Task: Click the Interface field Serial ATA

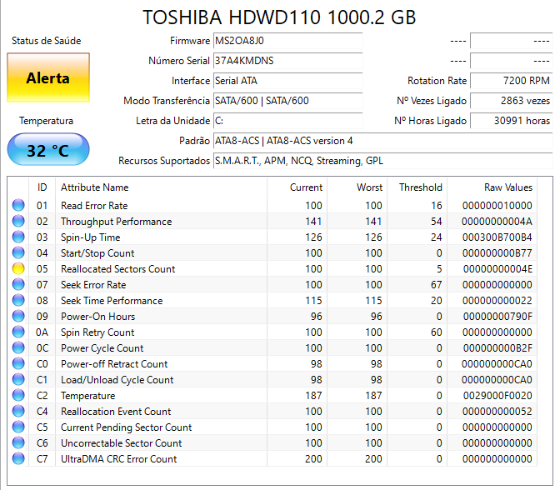Action: click(287, 81)
